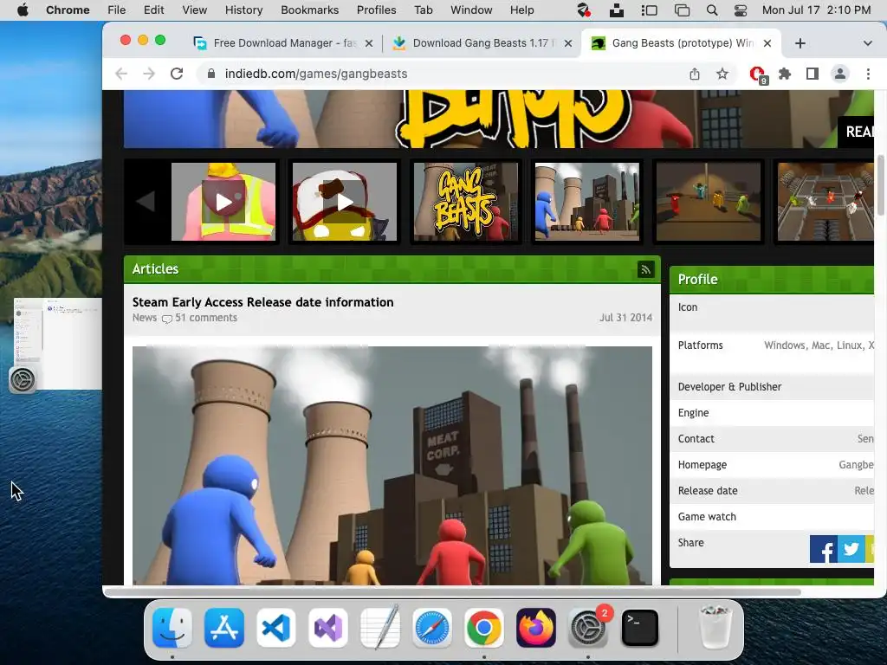Image resolution: width=887 pixels, height=665 pixels.
Task: Open the View menu
Action: pyautogui.click(x=194, y=10)
